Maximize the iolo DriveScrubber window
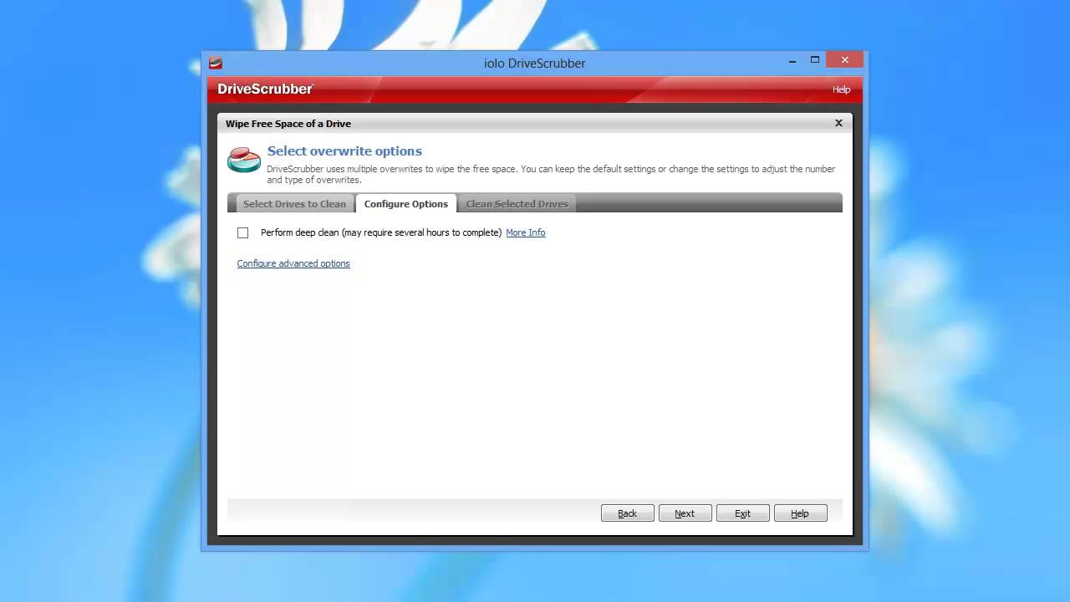1070x602 pixels. point(815,60)
